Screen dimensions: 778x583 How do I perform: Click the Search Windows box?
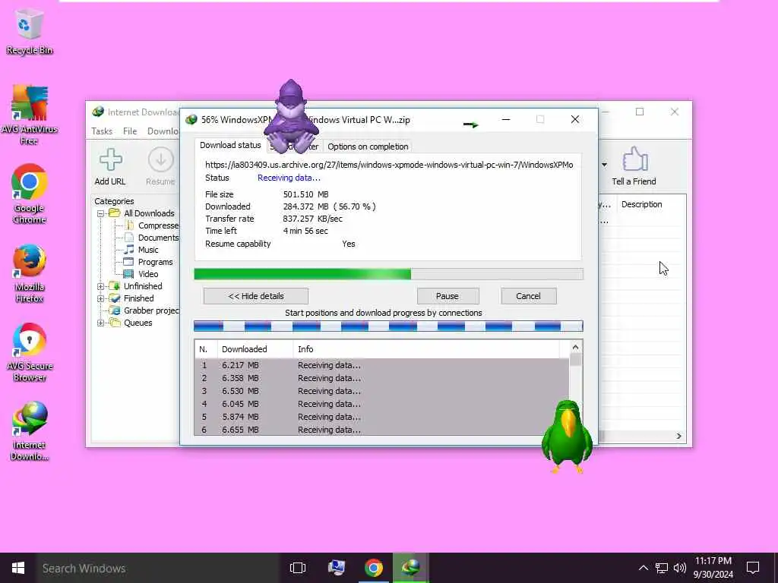[x=158, y=568]
